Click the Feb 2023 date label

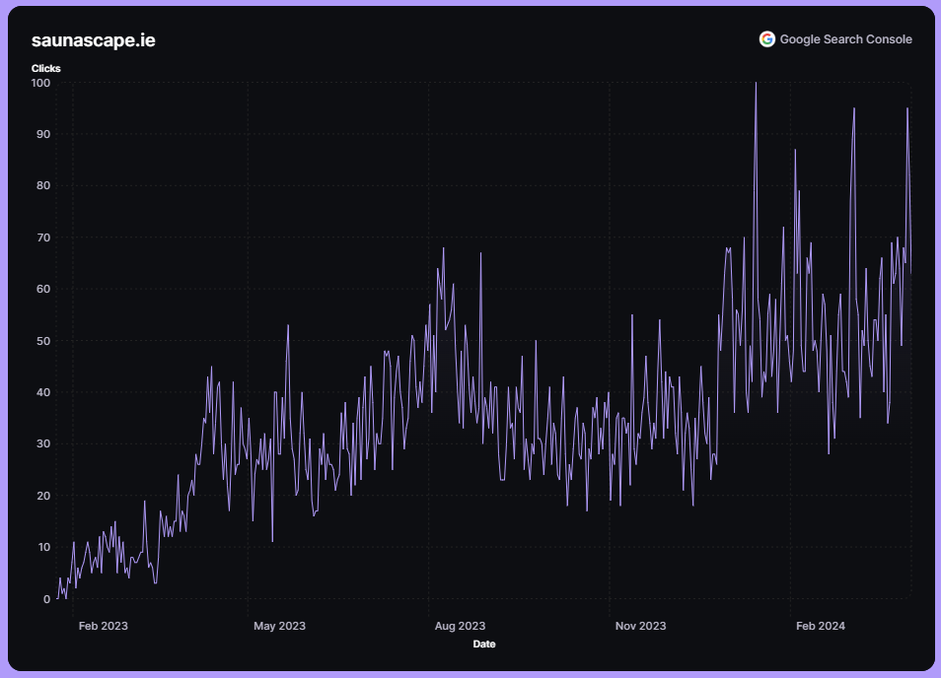point(103,626)
